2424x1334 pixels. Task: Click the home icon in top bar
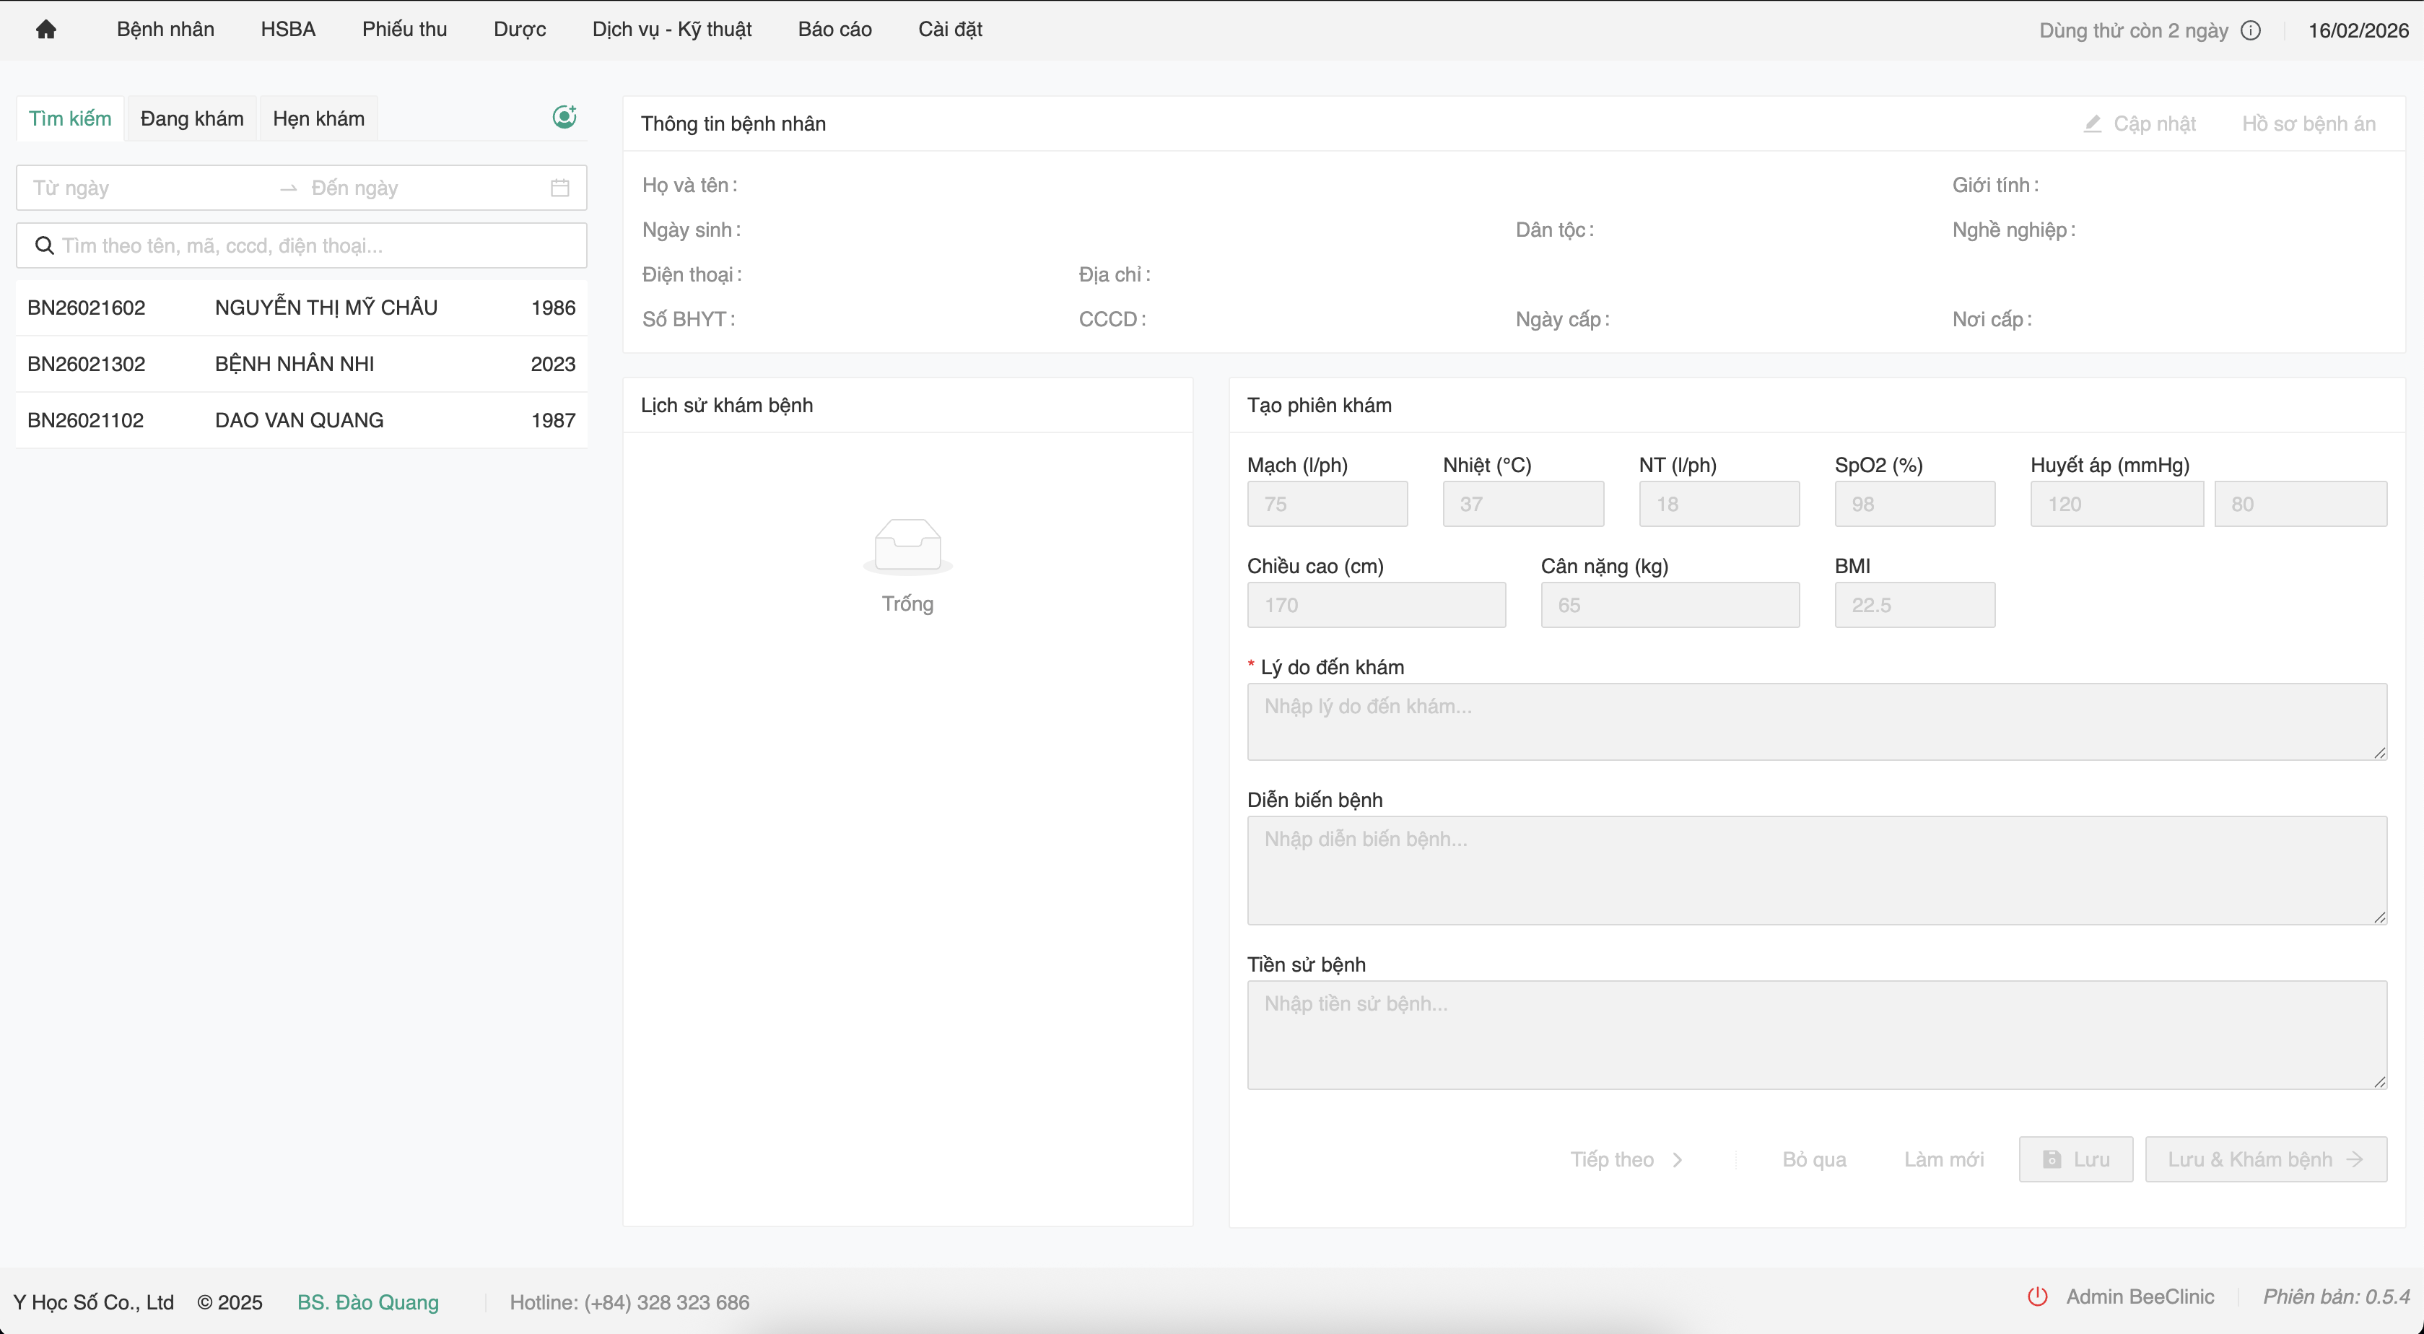pos(45,29)
